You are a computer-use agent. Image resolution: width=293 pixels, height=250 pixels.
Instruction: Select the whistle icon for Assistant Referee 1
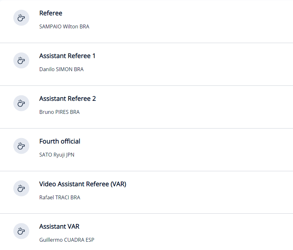21,61
